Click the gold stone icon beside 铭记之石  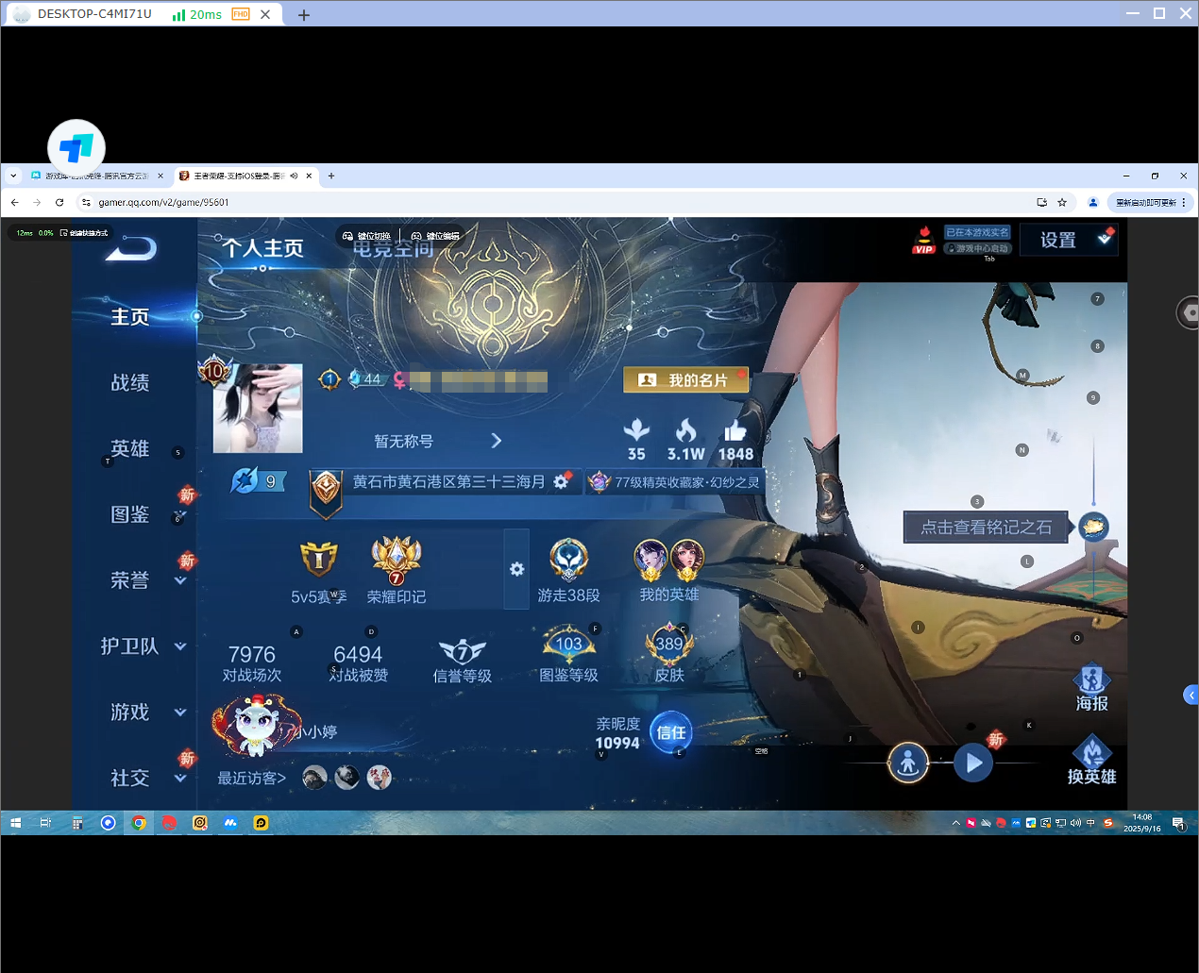tap(1093, 527)
